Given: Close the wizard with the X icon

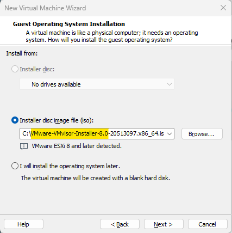Looking at the screenshot, I should point(223,8).
